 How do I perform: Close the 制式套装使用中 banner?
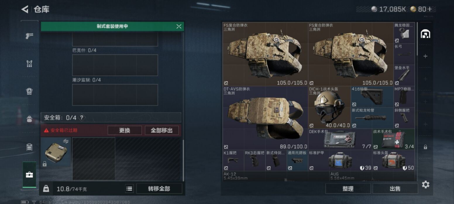(x=179, y=26)
